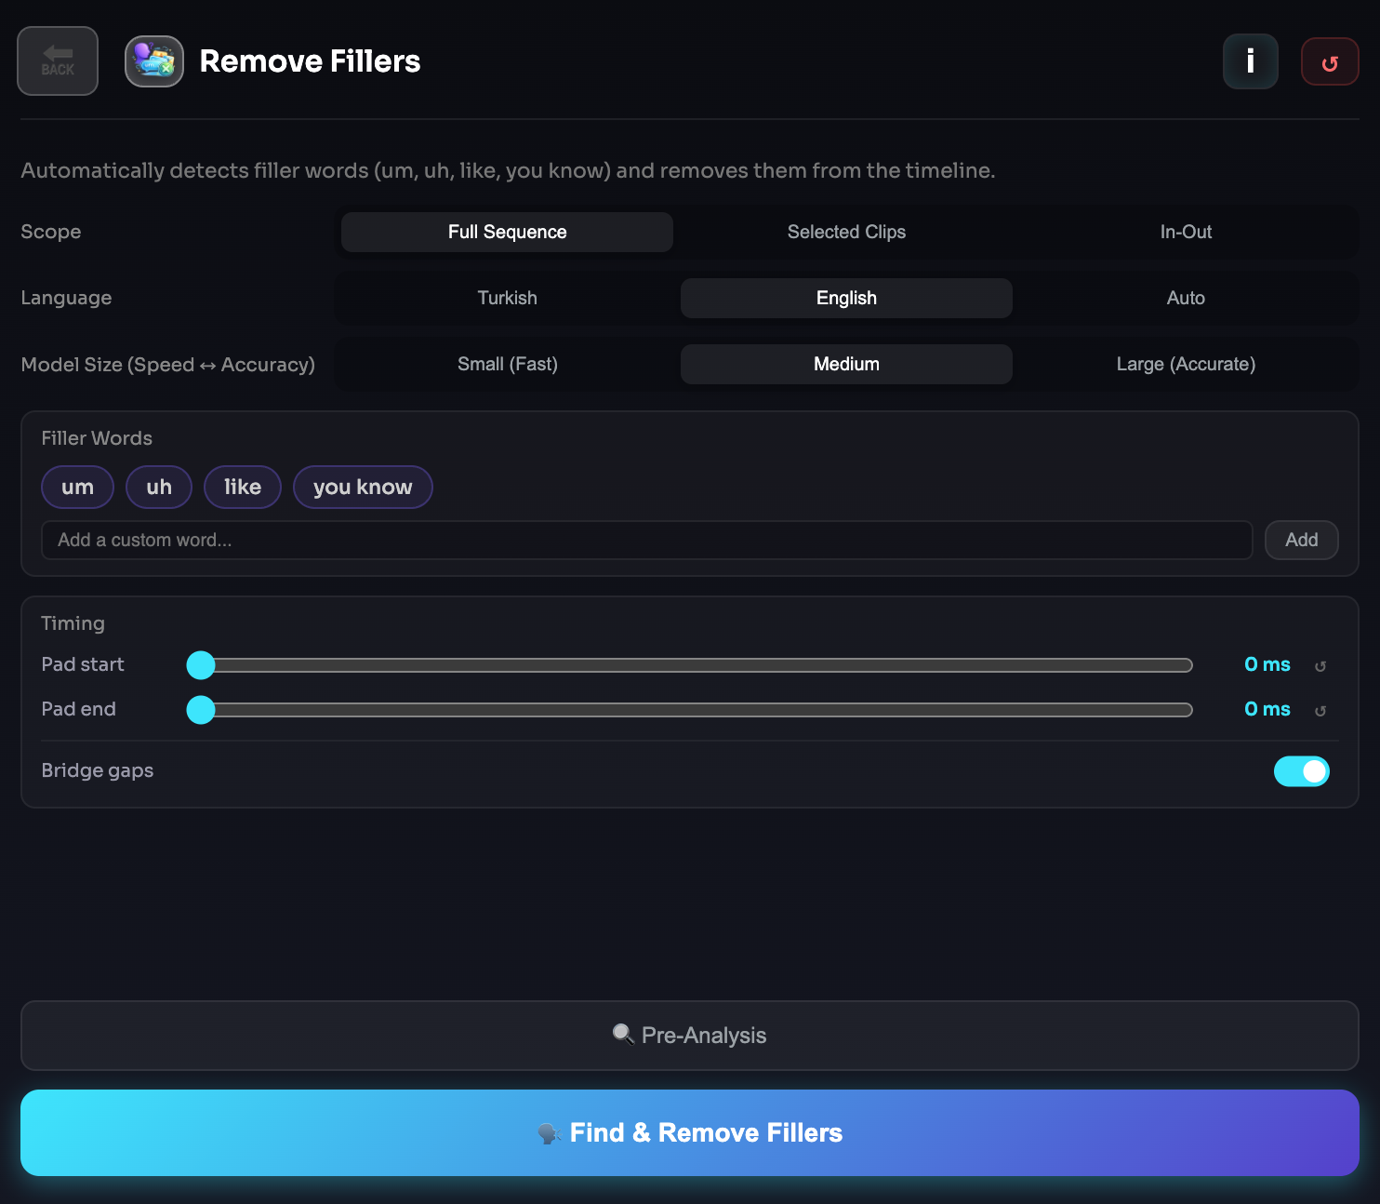This screenshot has height=1204, width=1380.
Task: Click the Pad start slider handle
Action: tap(201, 665)
